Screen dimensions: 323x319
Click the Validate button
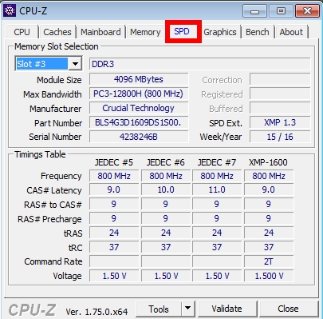click(226, 309)
